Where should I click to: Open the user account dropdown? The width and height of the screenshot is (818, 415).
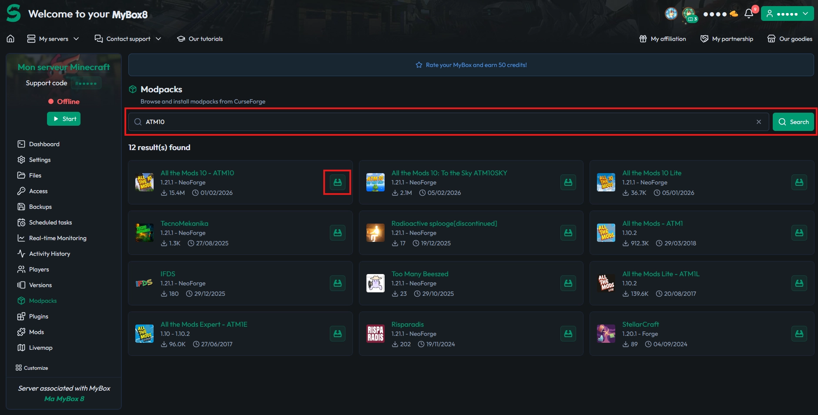[787, 14]
